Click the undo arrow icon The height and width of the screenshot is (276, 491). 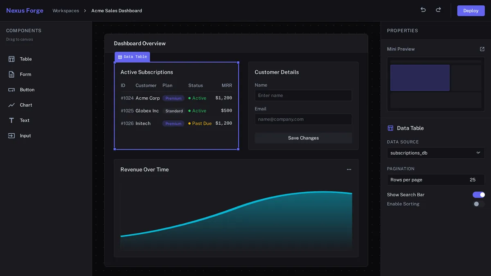[423, 10]
